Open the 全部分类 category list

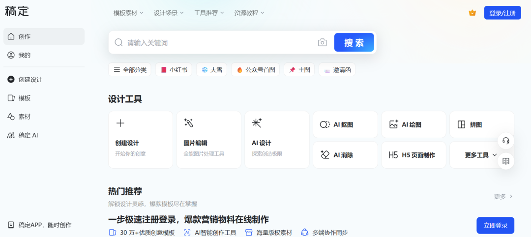(130, 70)
